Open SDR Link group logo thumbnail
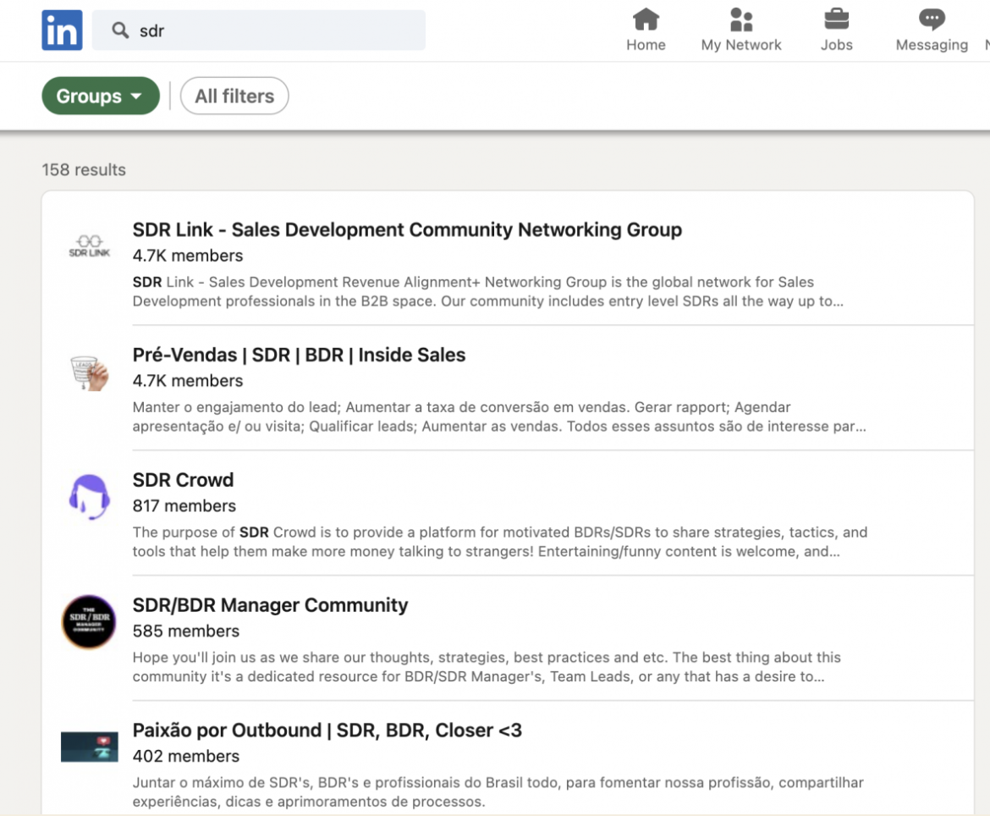Image resolution: width=990 pixels, height=816 pixels. click(90, 245)
